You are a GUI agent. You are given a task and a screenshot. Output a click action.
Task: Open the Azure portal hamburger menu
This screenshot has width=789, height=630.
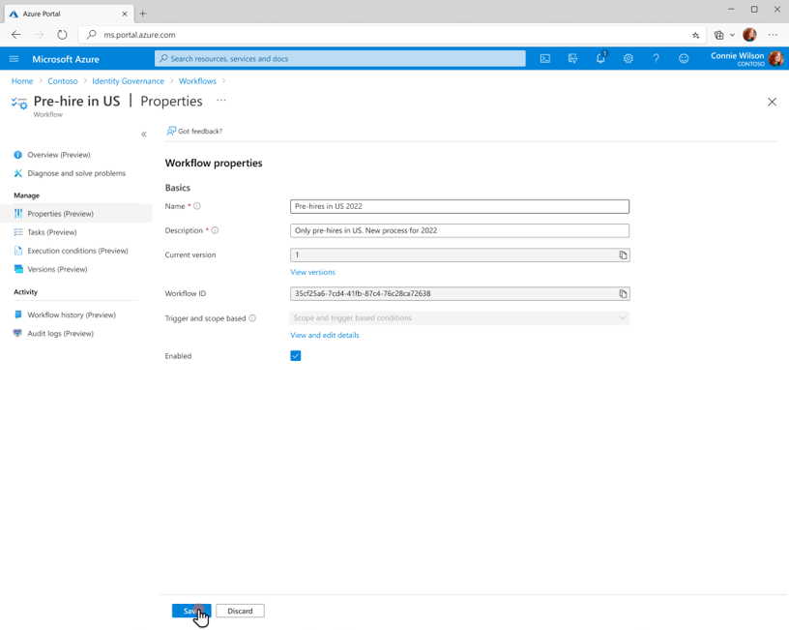click(15, 59)
